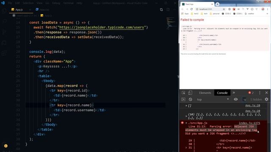Image resolution: width=271 pixels, height=152 pixels.
Task: Click code line 'console.log(data);'
Action: [47, 52]
